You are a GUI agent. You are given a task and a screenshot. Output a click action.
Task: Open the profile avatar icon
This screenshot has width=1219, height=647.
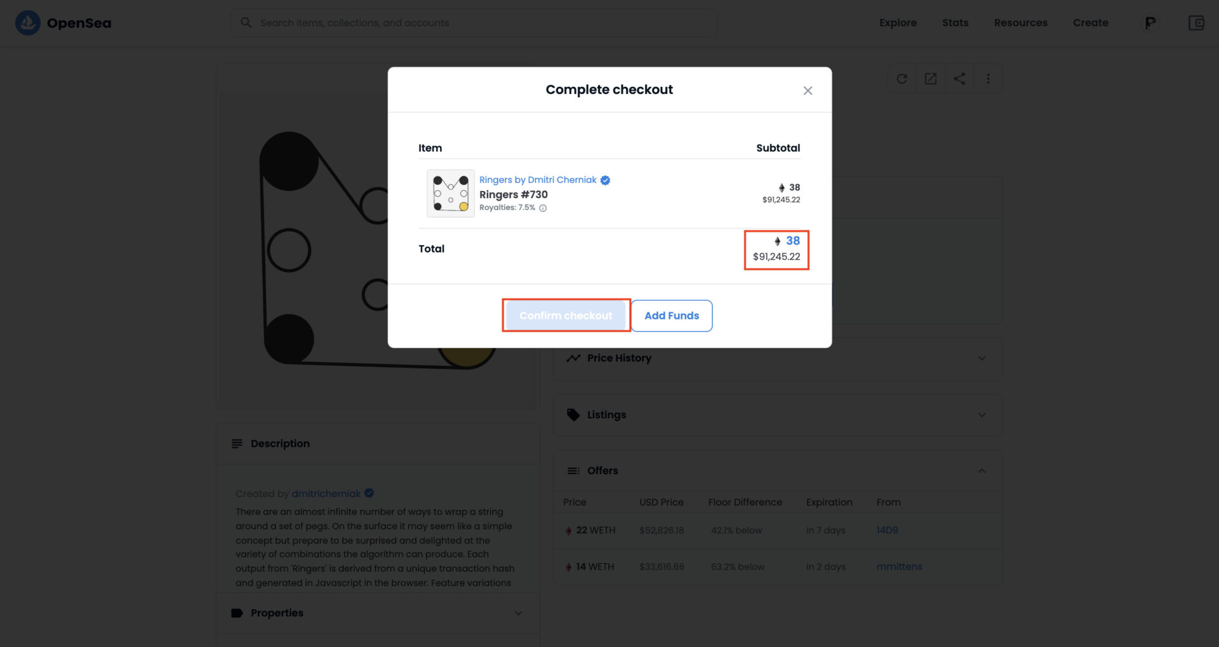1150,23
